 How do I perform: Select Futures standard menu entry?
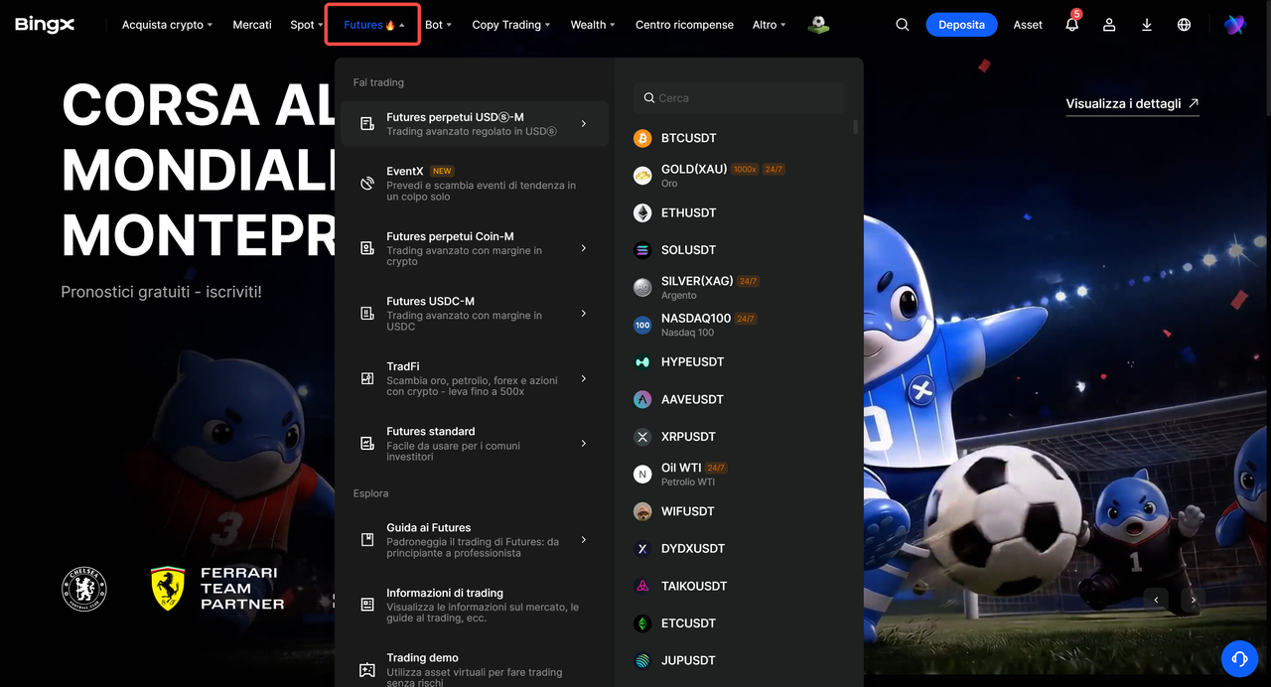pos(475,444)
